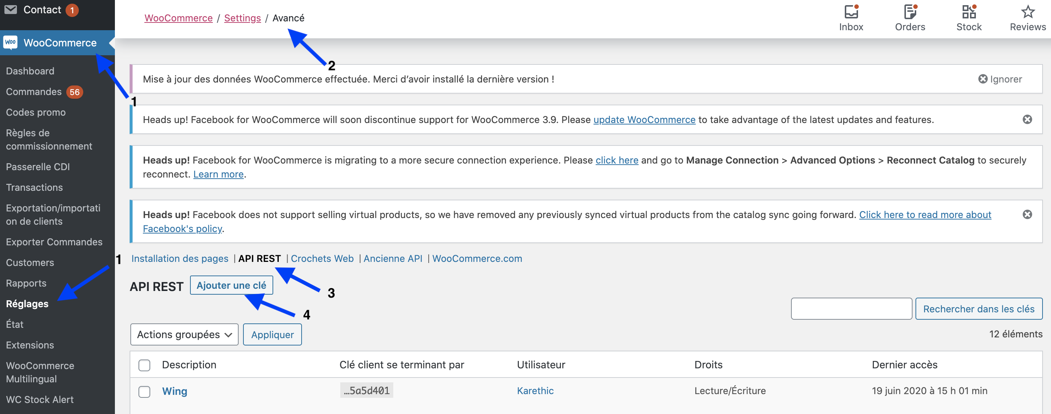Open the Actions groupées dropdown

tap(184, 334)
